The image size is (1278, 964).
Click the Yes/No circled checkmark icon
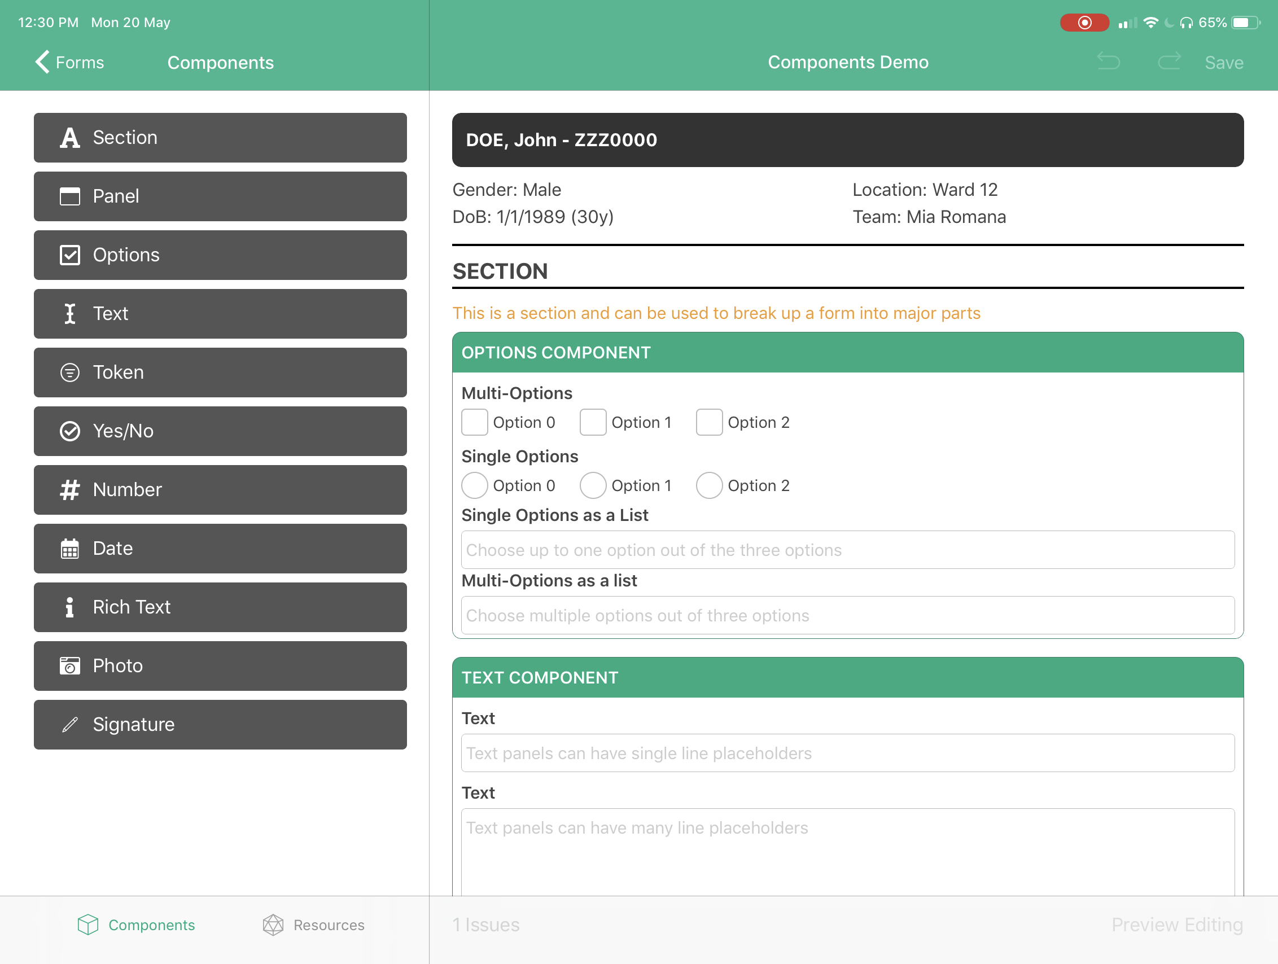[70, 431]
